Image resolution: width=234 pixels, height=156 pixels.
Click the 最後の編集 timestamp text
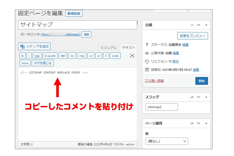click(x=106, y=144)
